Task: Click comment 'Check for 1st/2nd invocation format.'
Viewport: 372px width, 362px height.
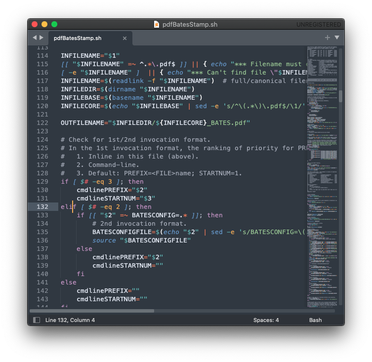Action: (139, 140)
